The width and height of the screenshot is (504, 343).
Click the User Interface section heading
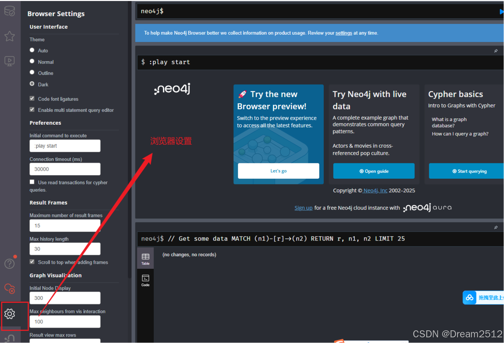49,27
